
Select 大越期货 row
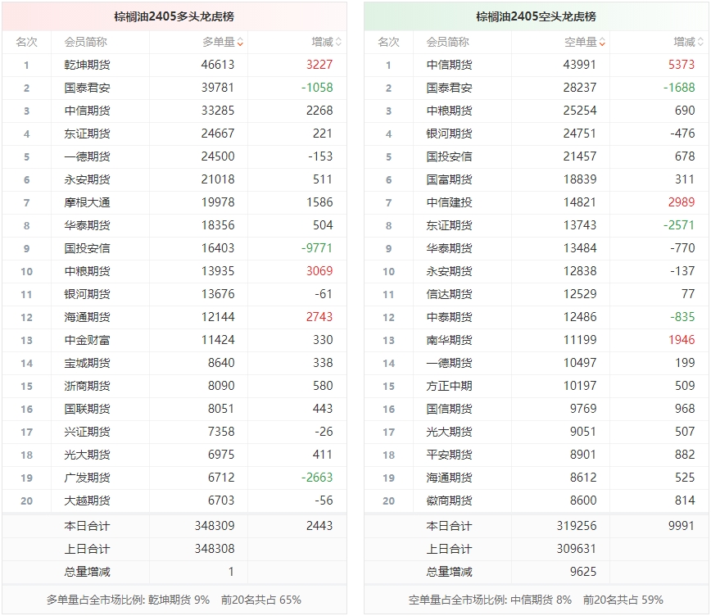(x=174, y=500)
